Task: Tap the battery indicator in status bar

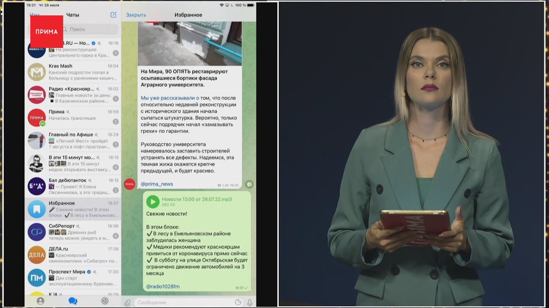Action: tap(250, 5)
